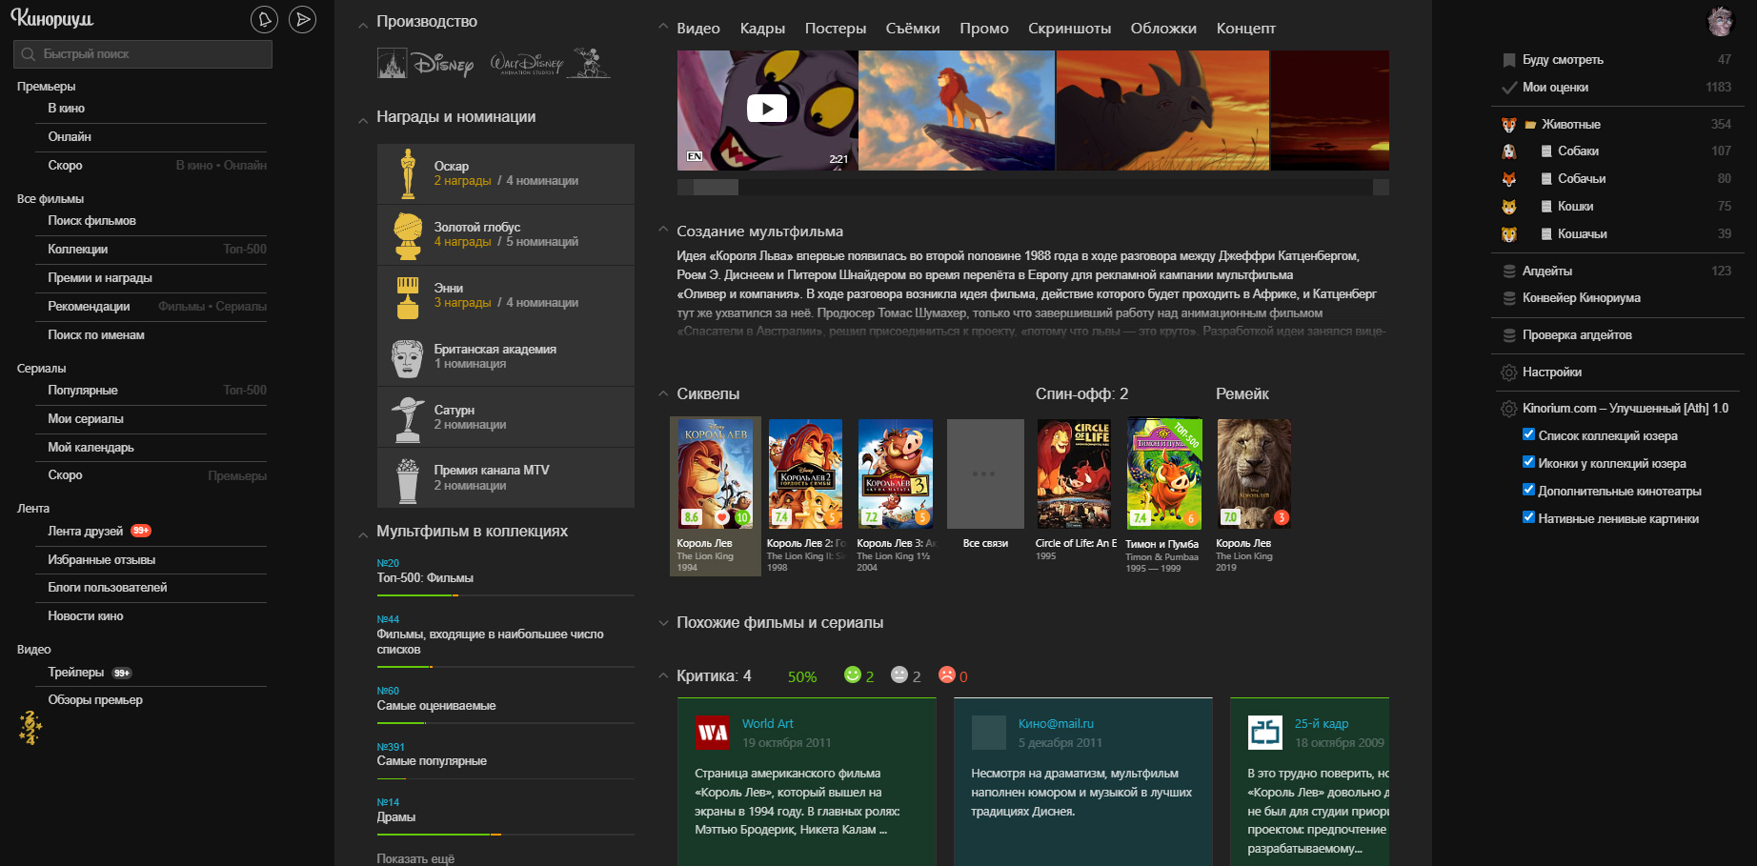The width and height of the screenshot is (1757, 866).
Task: Click the Собачьи collection fox icon
Action: [x=1509, y=179]
